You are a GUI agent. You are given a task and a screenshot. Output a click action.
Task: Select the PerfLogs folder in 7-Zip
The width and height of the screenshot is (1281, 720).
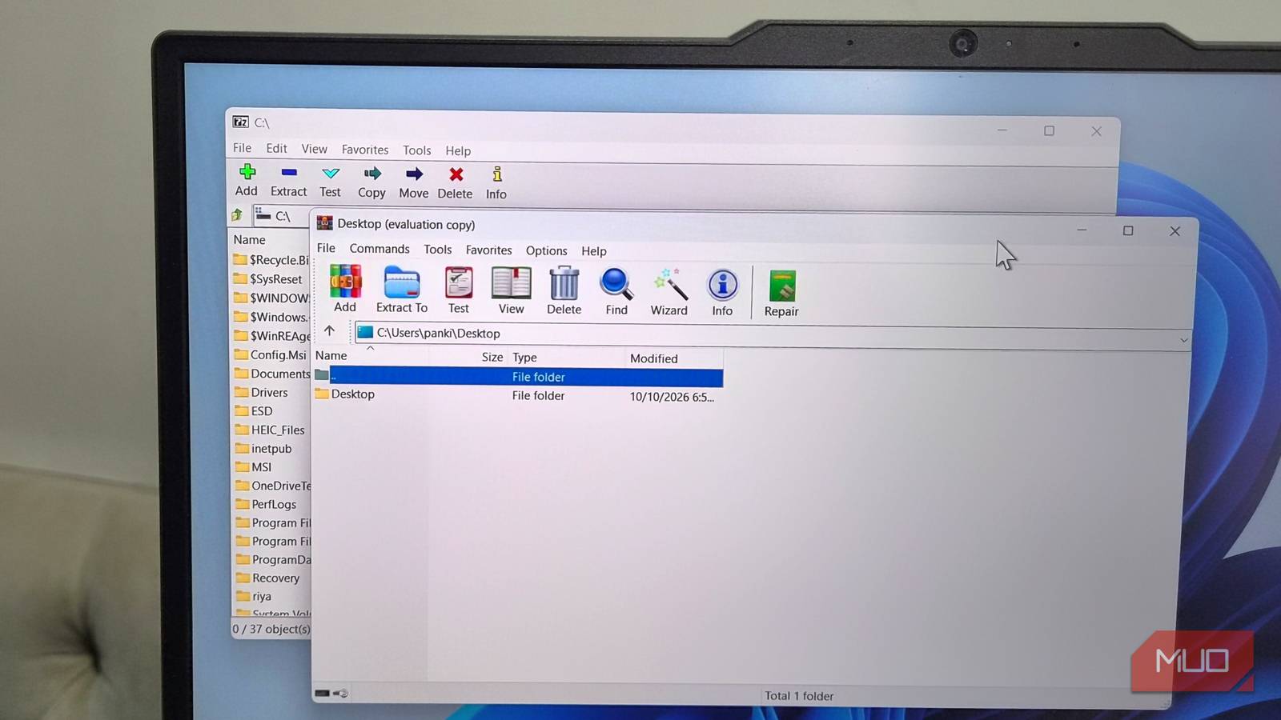(267, 504)
